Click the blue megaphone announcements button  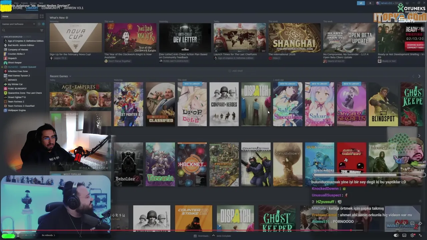pos(361,3)
